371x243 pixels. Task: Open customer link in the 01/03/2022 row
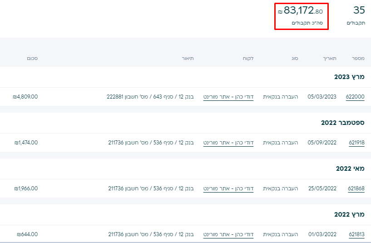(228, 234)
